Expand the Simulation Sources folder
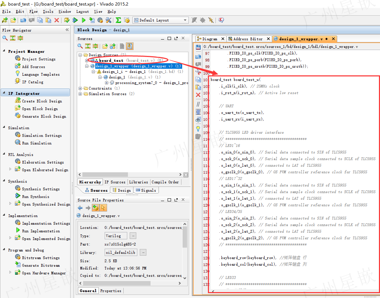380x298 pixels. coord(80,94)
